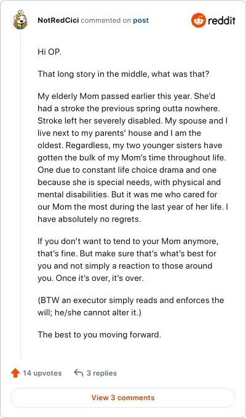246x418 pixels.
Task: Click the orange upvote arrow icon
Action: [x=15, y=373]
